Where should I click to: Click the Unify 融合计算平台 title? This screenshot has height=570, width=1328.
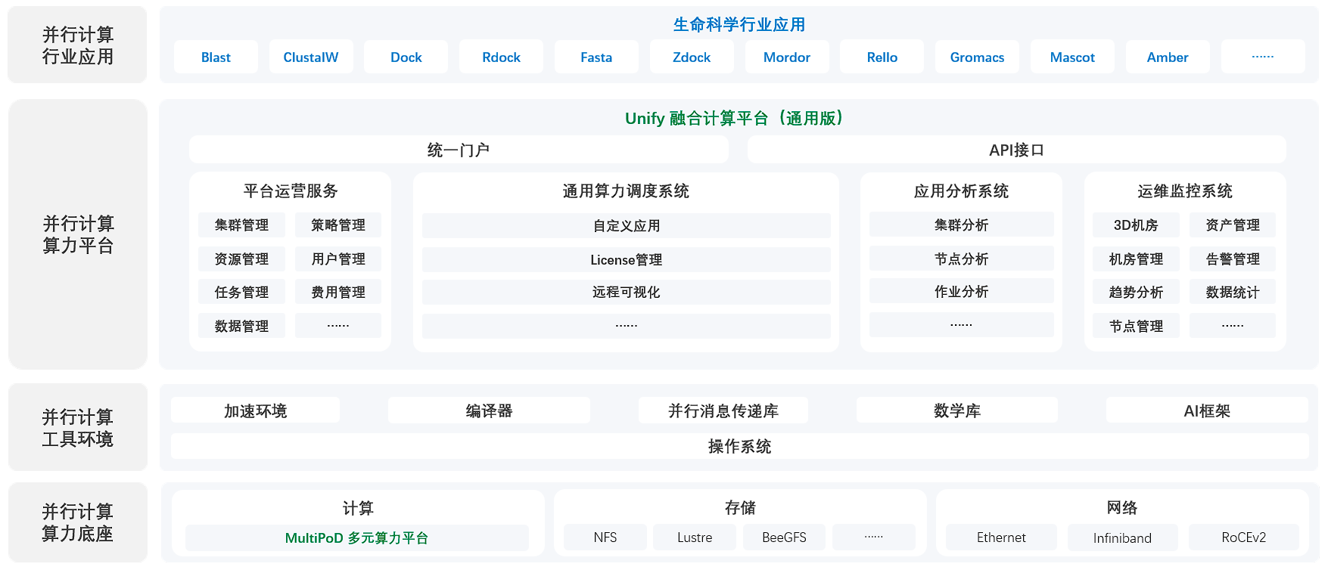pos(734,118)
